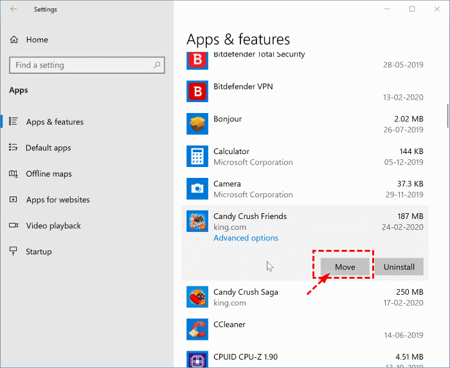
Task: Select CCleaner app name
Action: click(x=230, y=324)
